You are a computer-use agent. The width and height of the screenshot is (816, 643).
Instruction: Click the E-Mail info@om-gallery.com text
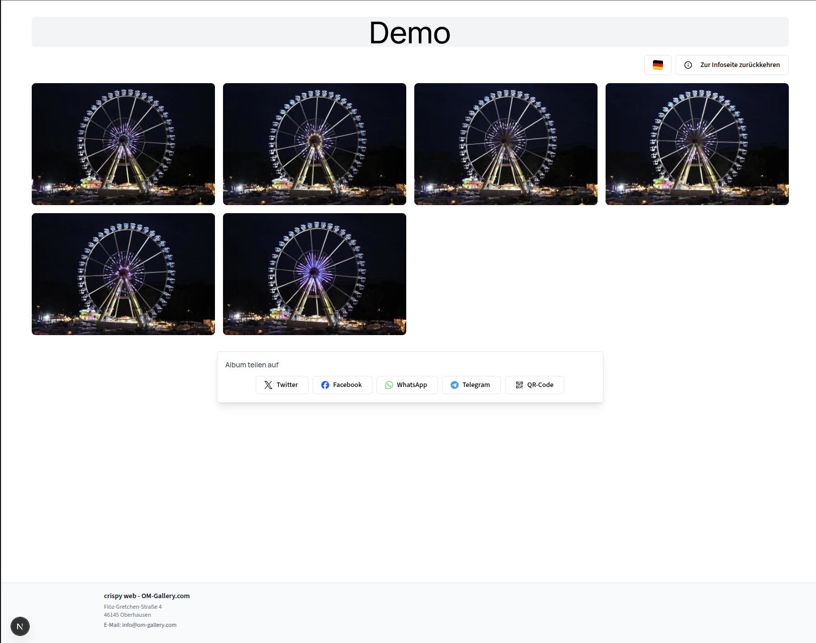140,625
